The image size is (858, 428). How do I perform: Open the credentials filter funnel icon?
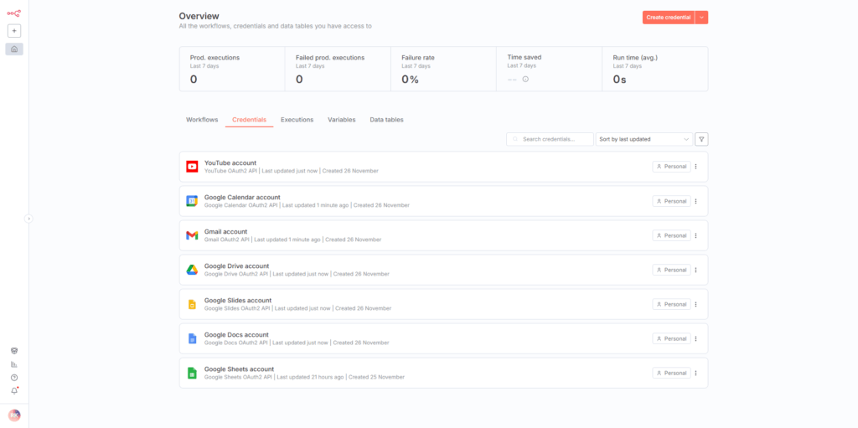click(x=701, y=139)
